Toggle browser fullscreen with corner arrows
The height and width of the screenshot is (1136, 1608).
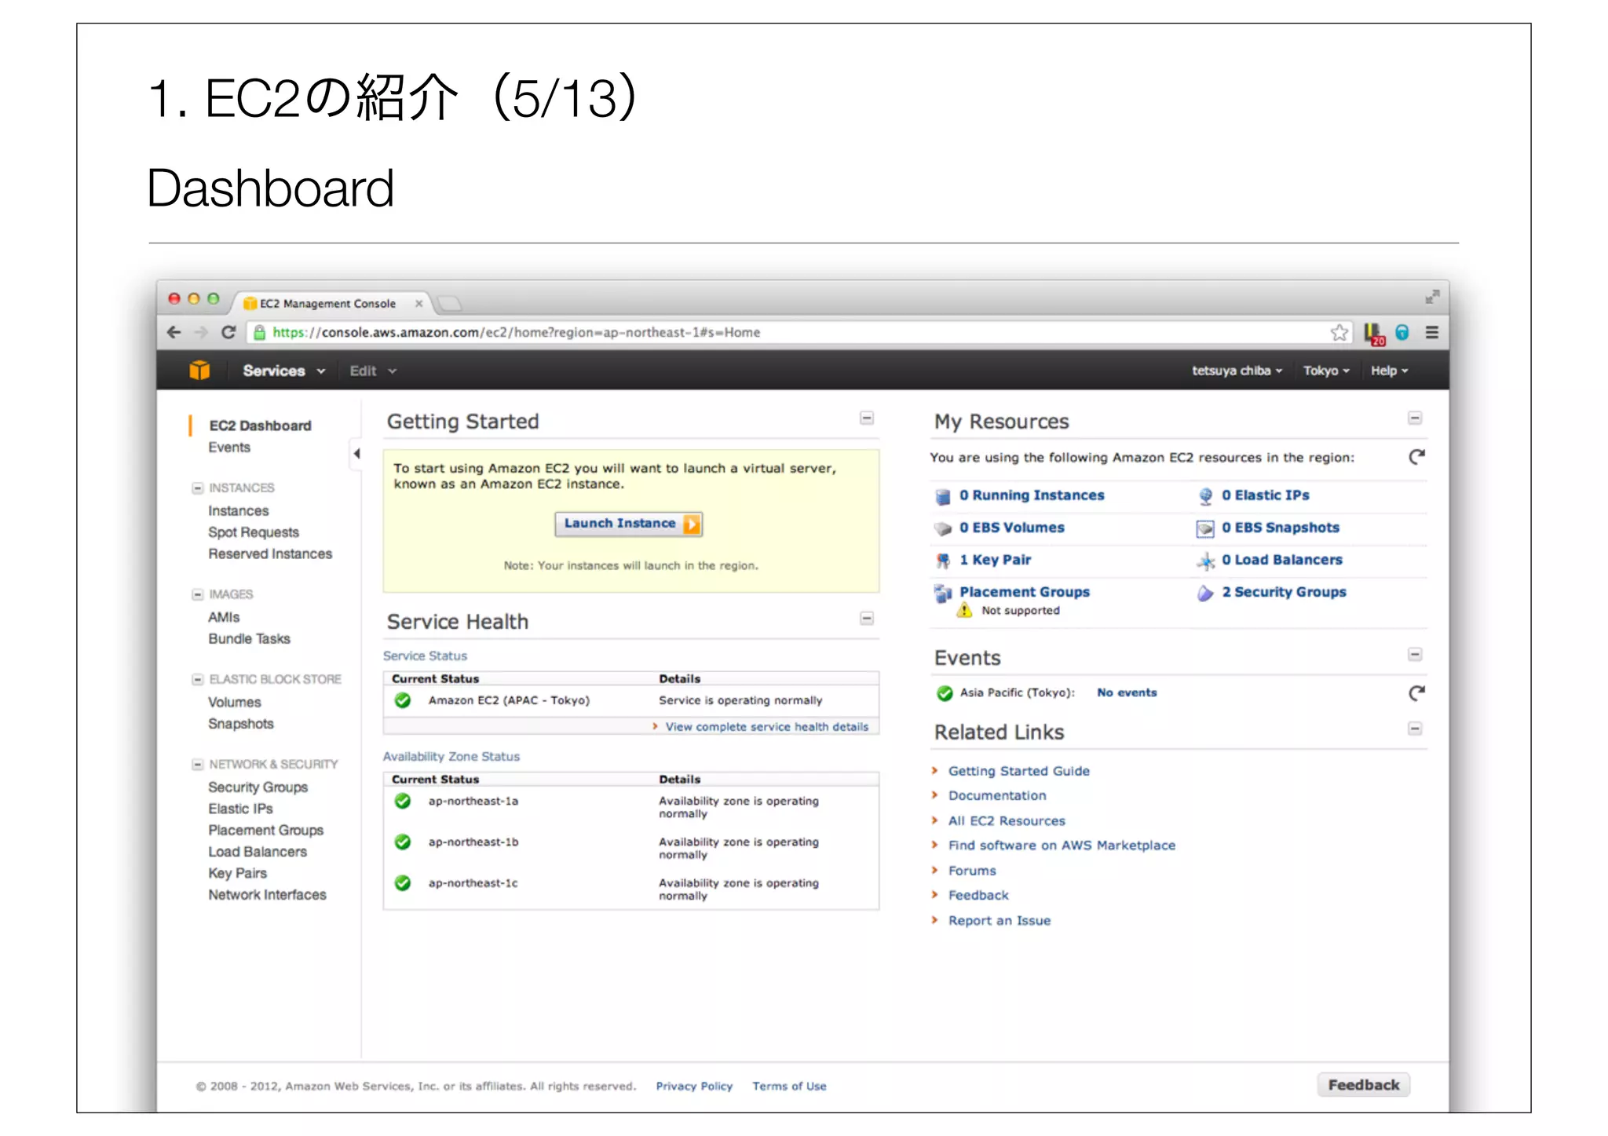[1432, 297]
